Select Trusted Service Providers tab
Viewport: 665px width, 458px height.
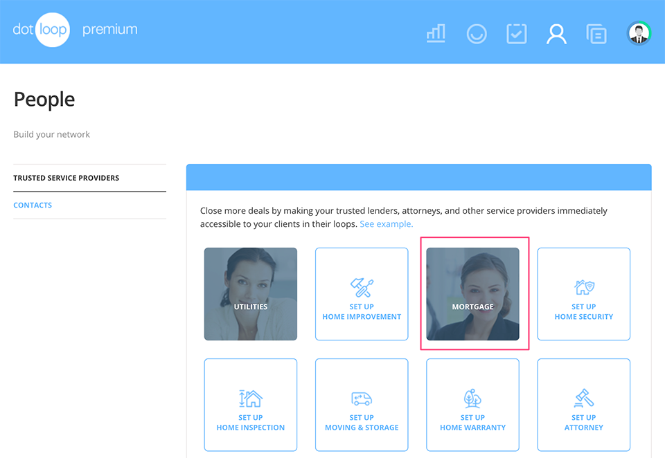click(66, 178)
